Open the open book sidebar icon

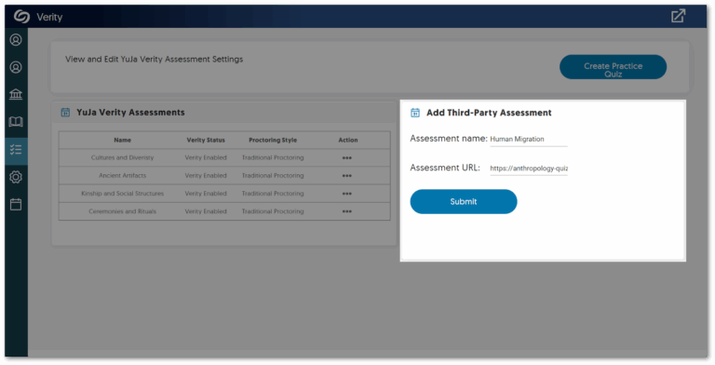pos(16,122)
